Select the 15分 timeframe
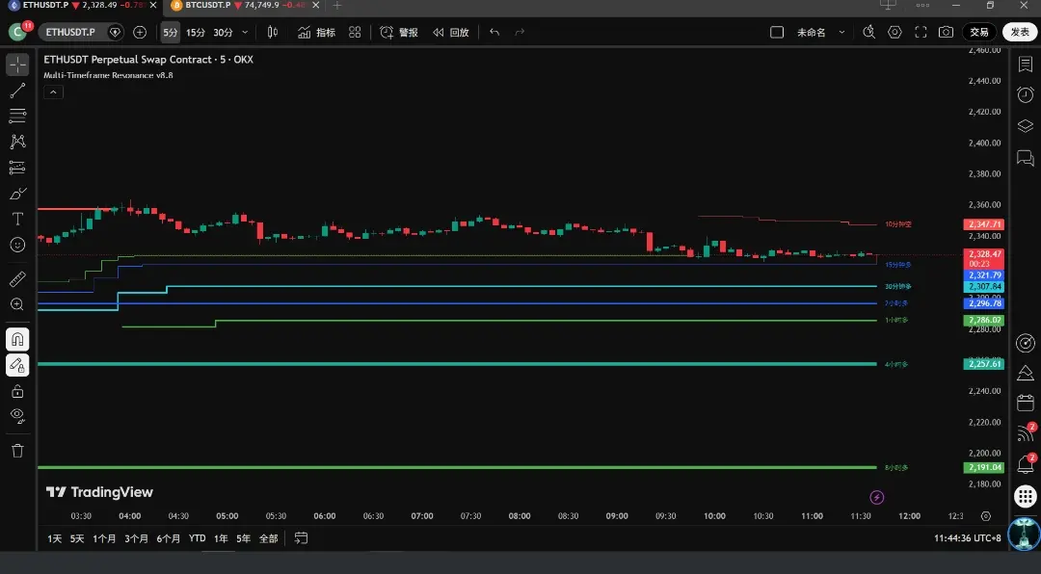Viewport: 1041px width, 574px height. coord(196,32)
